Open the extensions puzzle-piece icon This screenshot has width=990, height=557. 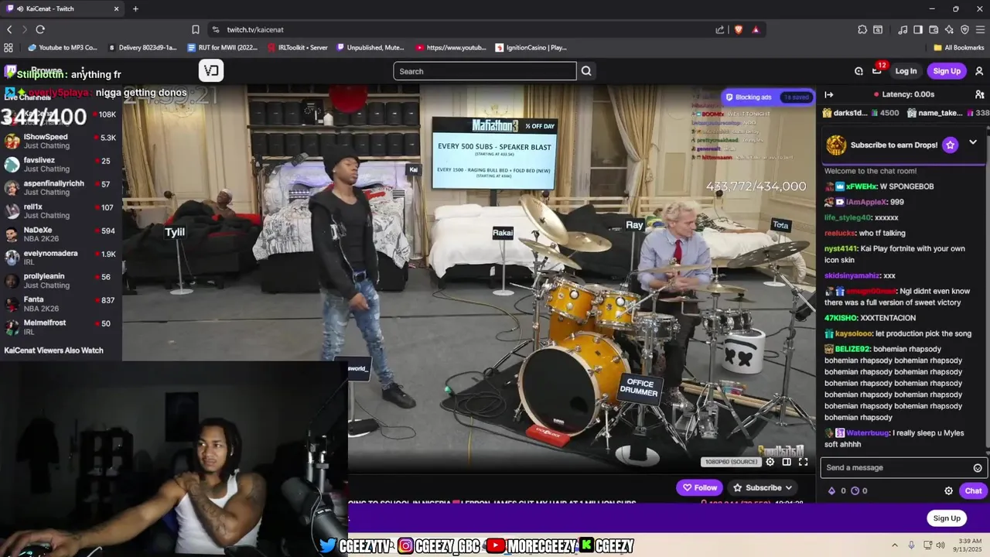(x=862, y=29)
